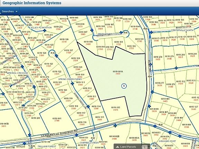This screenshot has height=149, width=199.
Task: Select parcel 6018 277
Action: pyautogui.click(x=160, y=84)
